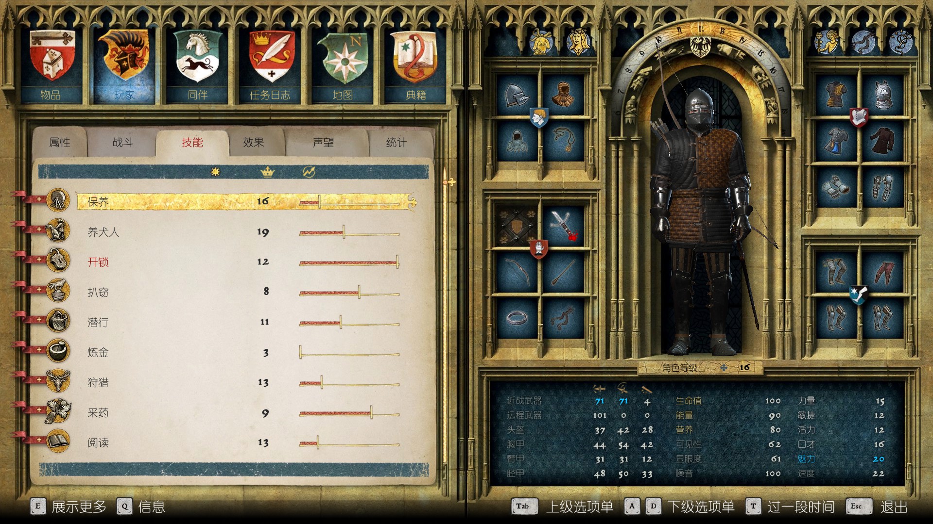Switch to the 属性 attributes tab
The image size is (933, 524).
click(x=60, y=143)
